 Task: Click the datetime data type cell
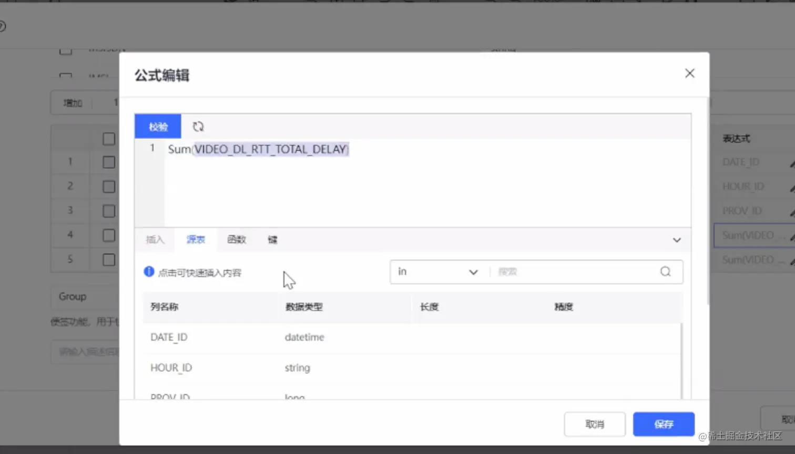pos(304,337)
